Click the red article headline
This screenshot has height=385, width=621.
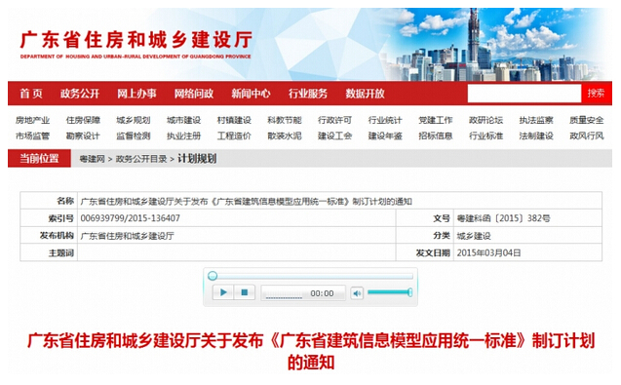click(311, 351)
